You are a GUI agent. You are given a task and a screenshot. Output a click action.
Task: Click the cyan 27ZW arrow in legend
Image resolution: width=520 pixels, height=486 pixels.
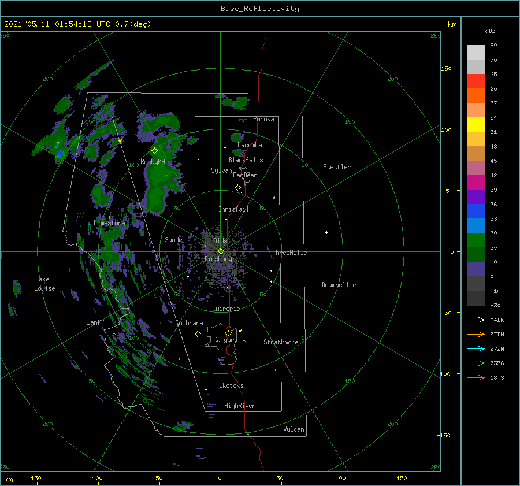pos(476,348)
